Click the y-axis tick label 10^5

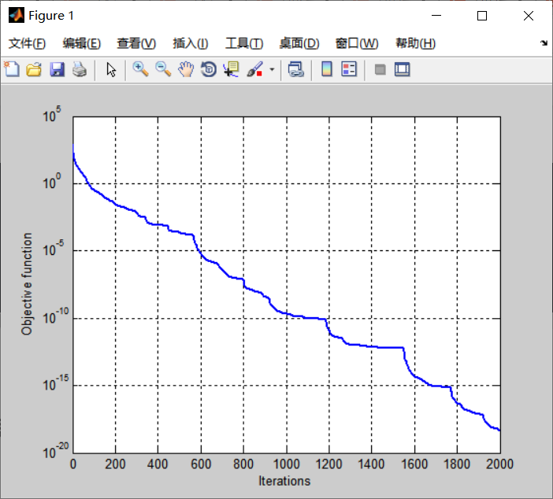tap(52, 115)
